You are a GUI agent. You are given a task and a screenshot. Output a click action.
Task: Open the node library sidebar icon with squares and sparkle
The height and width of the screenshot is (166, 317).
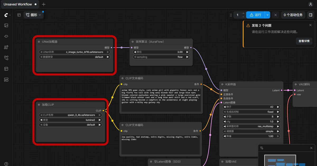click(x=6, y=47)
